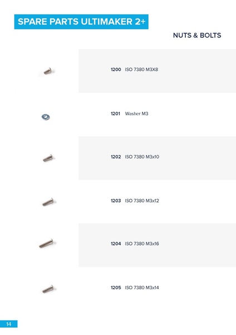Image resolution: width=236 pixels, height=335 pixels.
Task: Click the M3X8 screw image
Action: coord(47,71)
